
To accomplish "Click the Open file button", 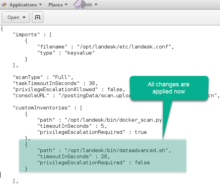I will (x=16, y=17).
